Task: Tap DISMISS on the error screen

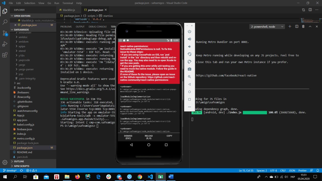Action: point(128,137)
